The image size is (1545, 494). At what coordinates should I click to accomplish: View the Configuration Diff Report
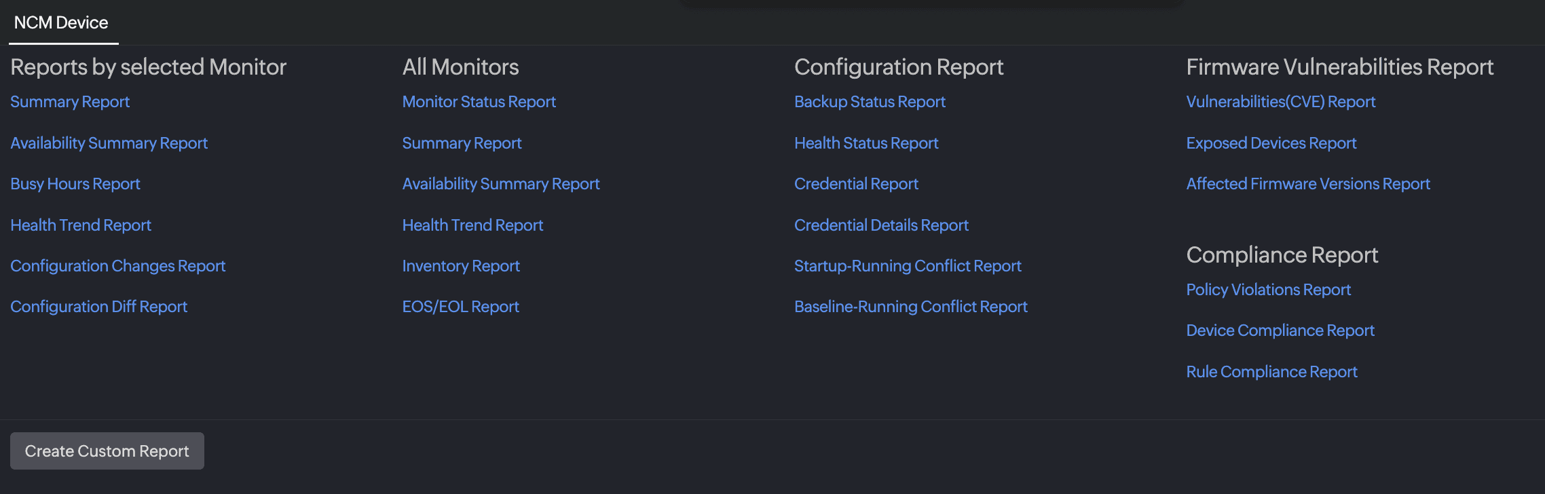click(99, 307)
